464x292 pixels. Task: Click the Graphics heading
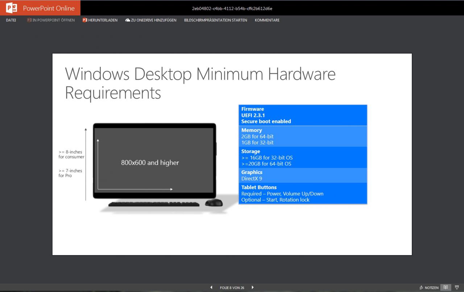pyautogui.click(x=252, y=172)
